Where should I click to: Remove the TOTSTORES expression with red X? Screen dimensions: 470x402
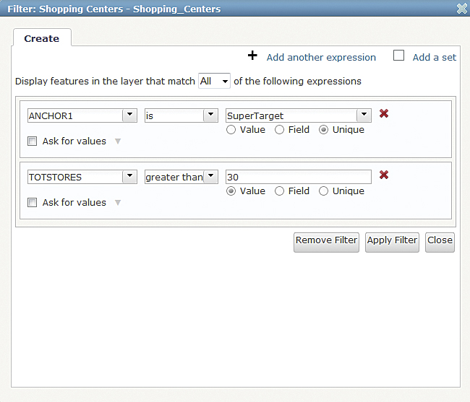pyautogui.click(x=384, y=175)
